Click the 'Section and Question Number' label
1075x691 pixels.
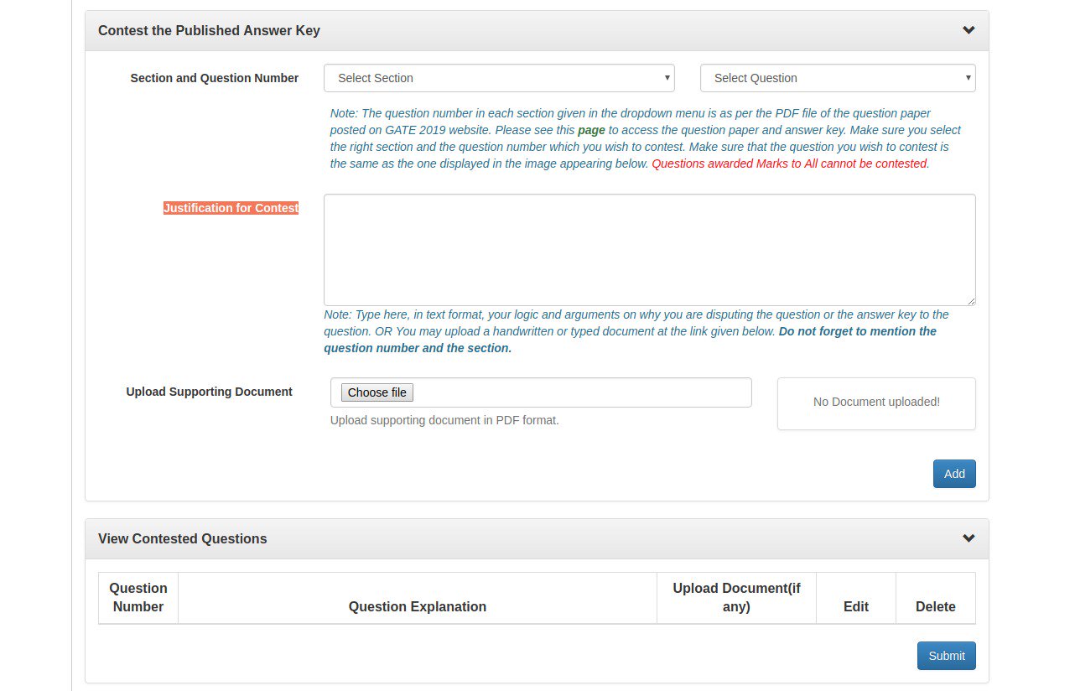215,78
